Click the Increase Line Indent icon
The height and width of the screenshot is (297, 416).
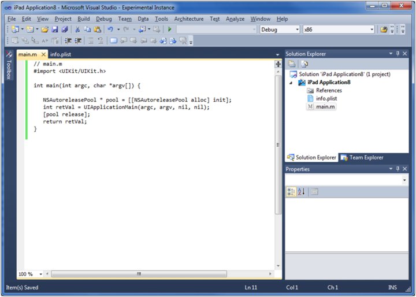click(78, 40)
